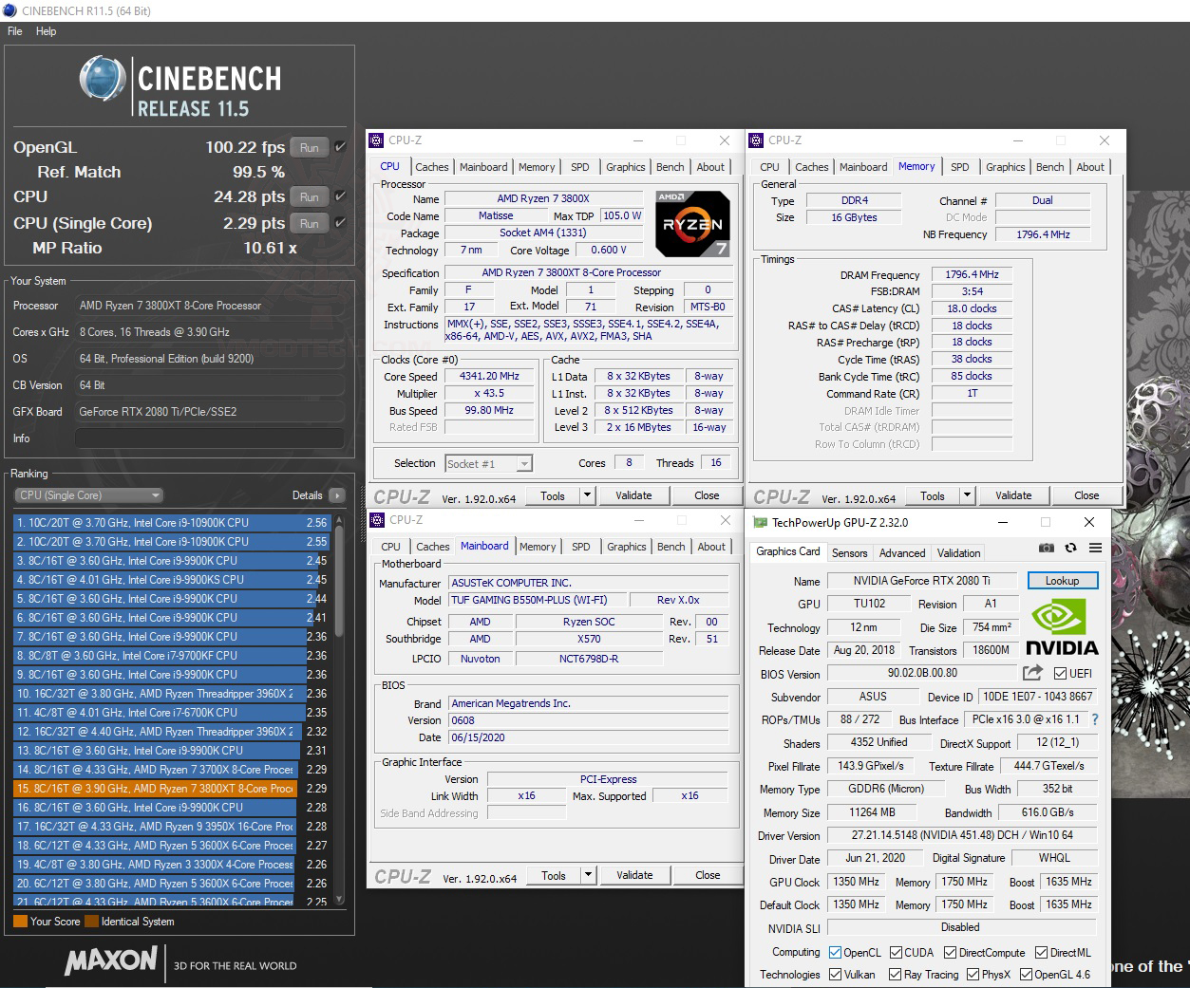The image size is (1190, 988).
Task: Select ranking row 10 Threadripper 3960X
Action: coord(171,694)
